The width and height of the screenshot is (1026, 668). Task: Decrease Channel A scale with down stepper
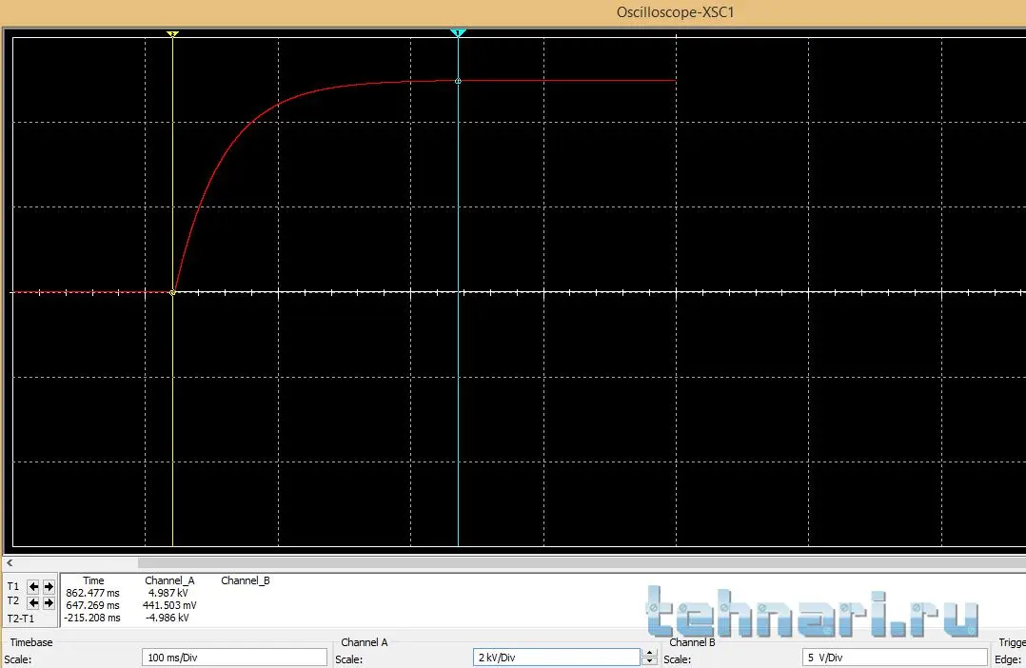click(x=650, y=661)
